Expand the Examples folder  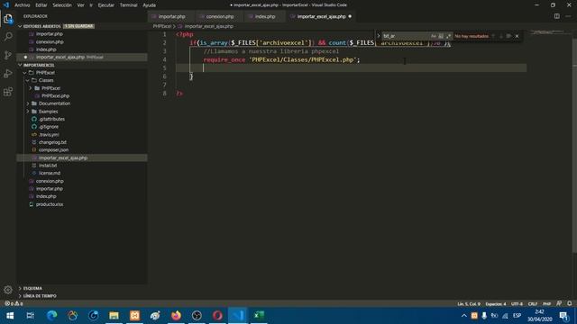coord(28,112)
